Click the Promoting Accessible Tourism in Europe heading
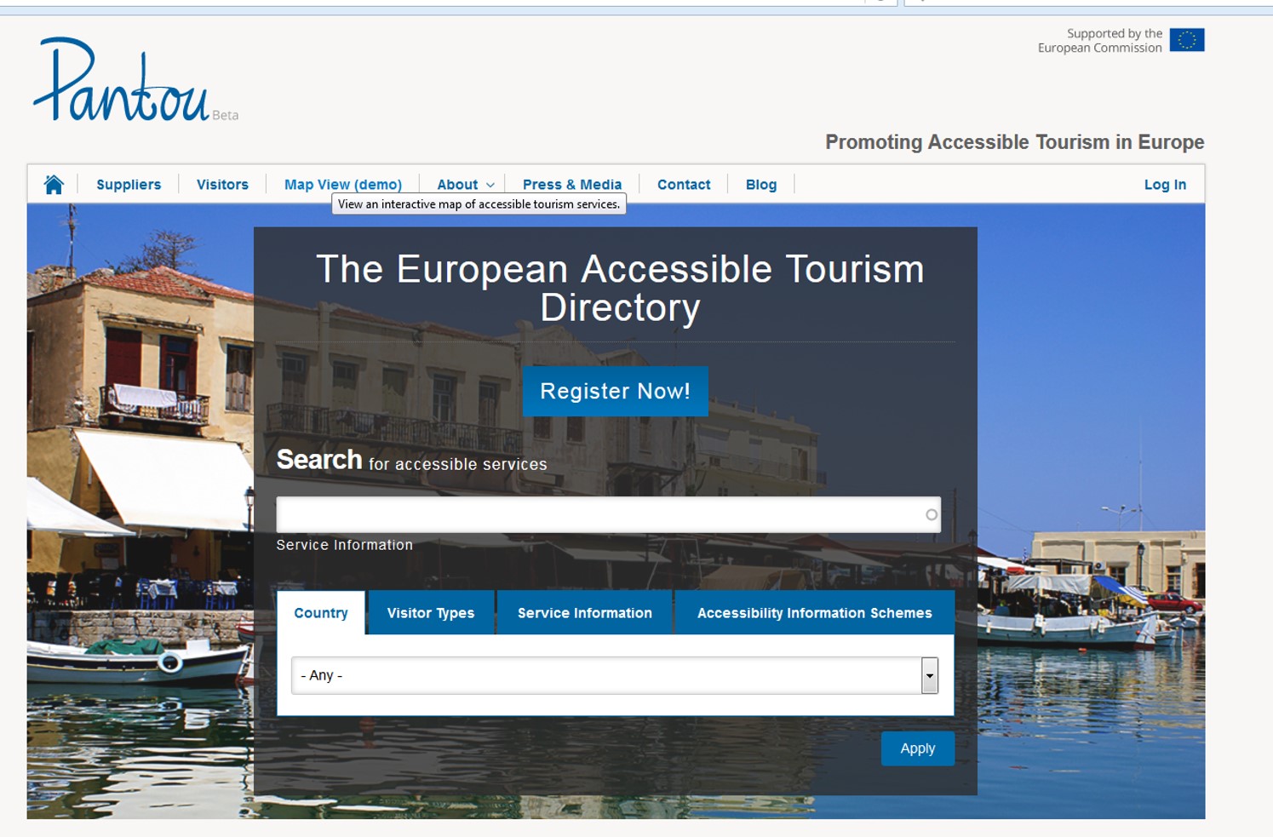The height and width of the screenshot is (837, 1273). 1015,142
